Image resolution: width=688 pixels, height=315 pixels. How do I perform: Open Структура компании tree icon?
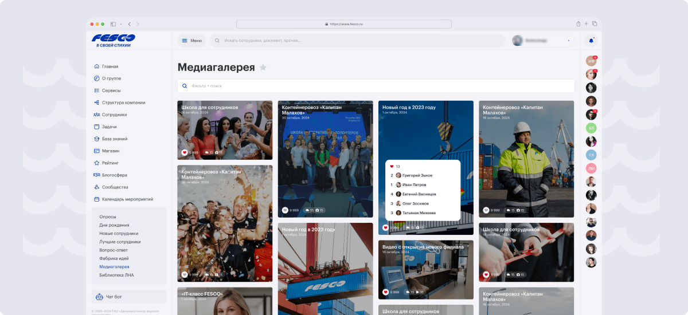96,103
